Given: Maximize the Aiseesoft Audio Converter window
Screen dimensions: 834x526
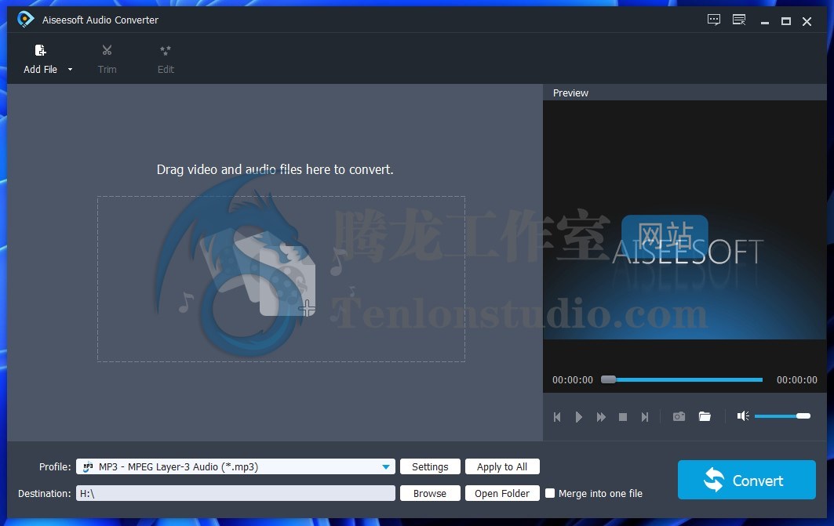Looking at the screenshot, I should point(785,21).
